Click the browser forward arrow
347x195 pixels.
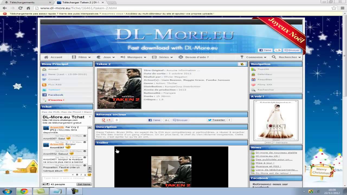coord(13,8)
